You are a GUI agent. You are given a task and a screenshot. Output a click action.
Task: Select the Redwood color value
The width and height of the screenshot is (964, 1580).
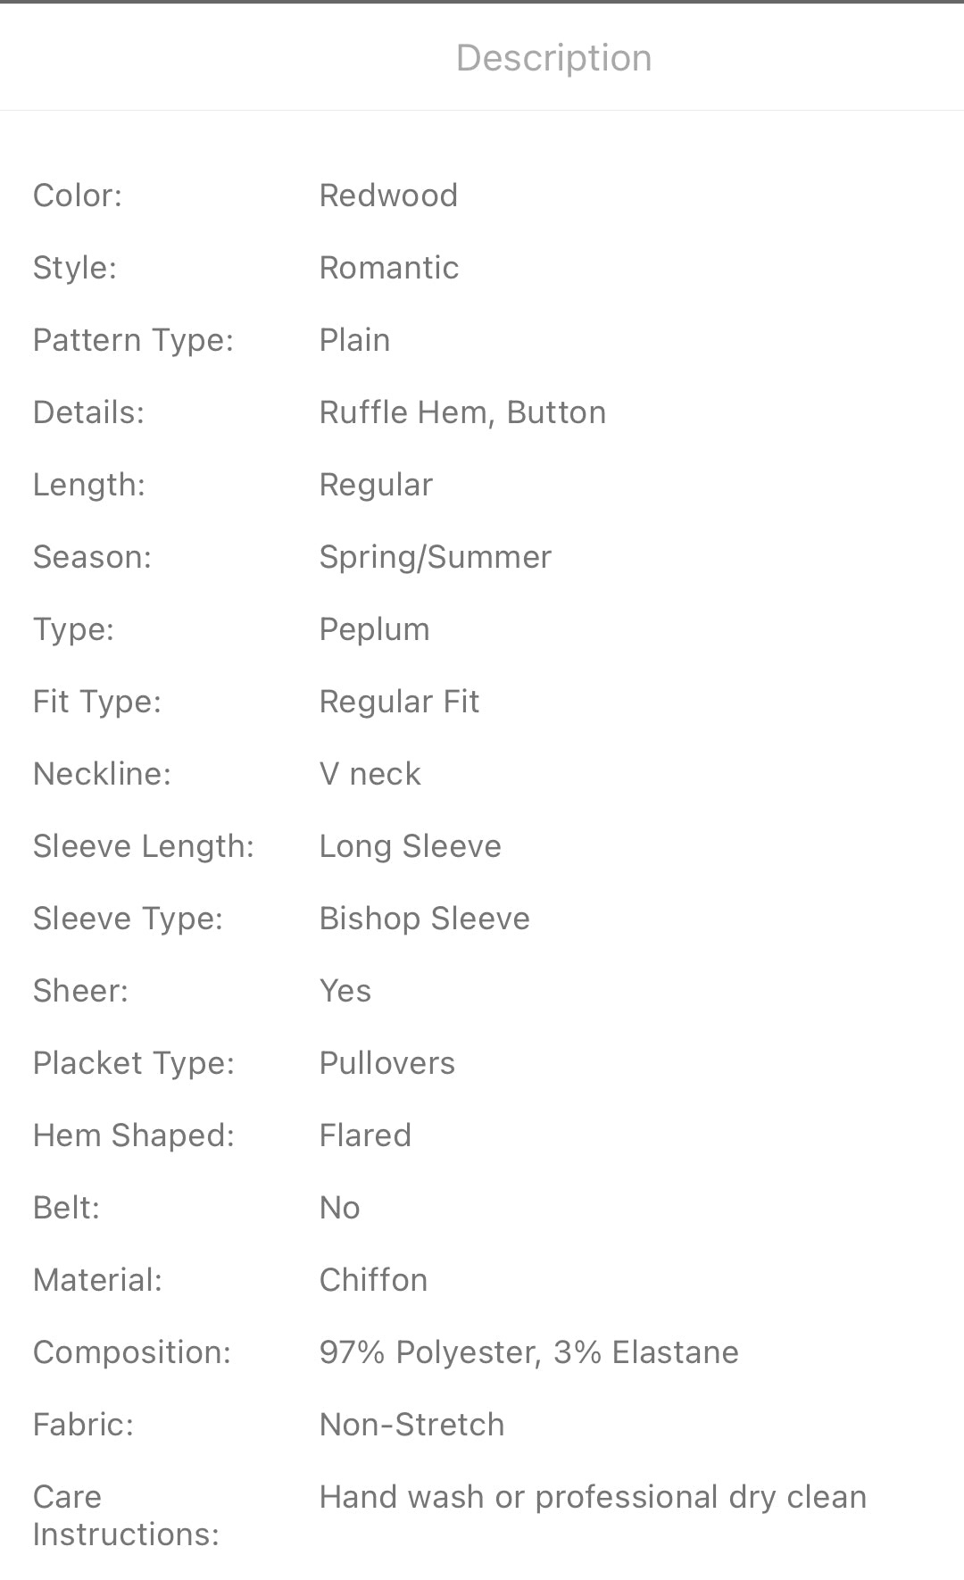(x=388, y=195)
